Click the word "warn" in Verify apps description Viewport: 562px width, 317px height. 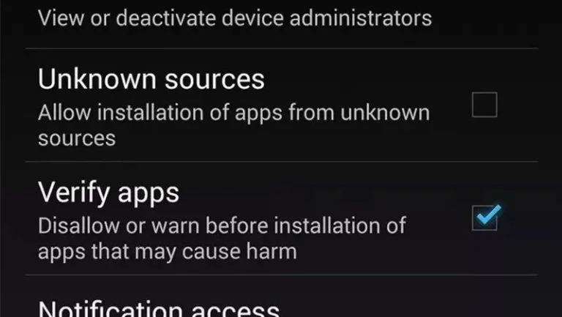[176, 227]
